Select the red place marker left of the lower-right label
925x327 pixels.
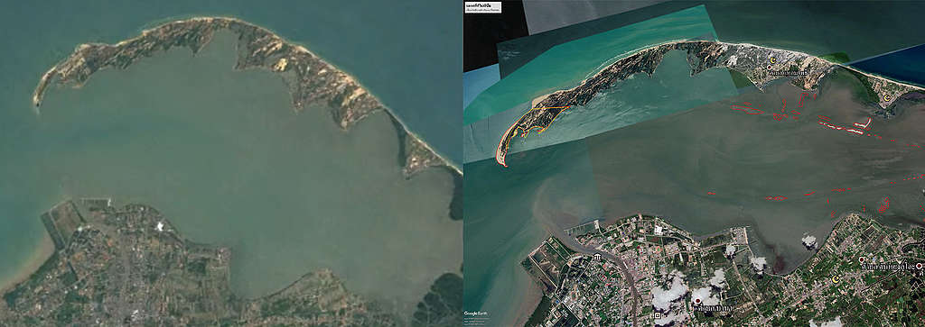pos(862,259)
